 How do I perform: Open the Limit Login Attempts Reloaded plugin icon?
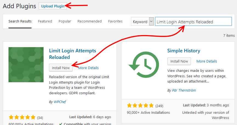pos(26,65)
